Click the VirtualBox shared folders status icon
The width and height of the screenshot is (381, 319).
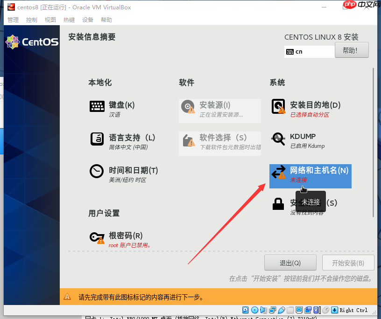pos(290,310)
